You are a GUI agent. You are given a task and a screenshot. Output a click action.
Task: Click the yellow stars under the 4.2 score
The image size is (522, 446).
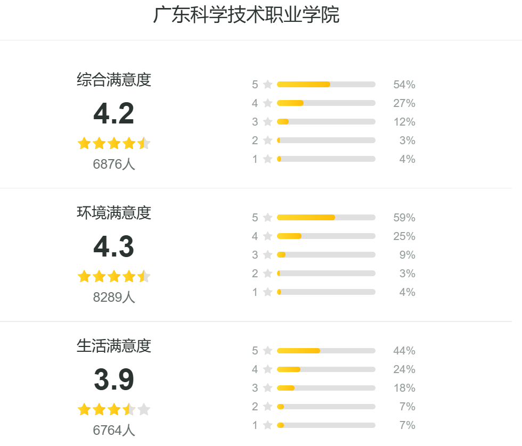[114, 143]
